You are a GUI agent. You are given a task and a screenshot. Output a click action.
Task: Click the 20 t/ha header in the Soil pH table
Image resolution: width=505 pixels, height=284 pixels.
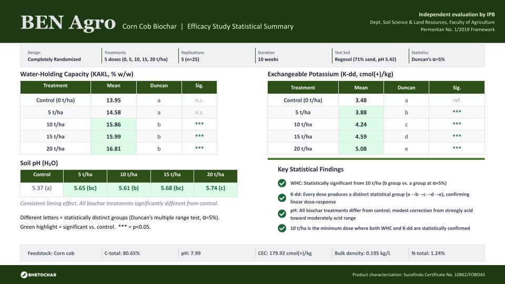pyautogui.click(x=216, y=175)
